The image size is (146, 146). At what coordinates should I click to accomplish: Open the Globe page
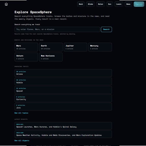pyautogui.click(x=90, y=4)
